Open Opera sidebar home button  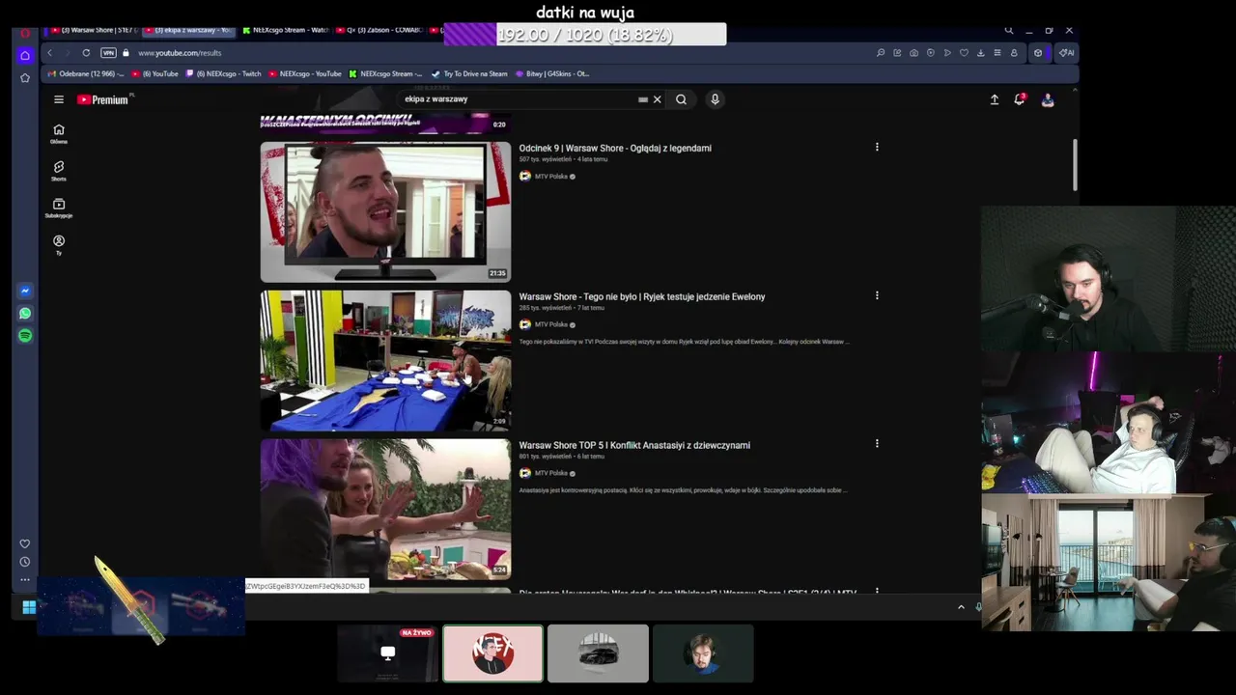[x=25, y=55]
